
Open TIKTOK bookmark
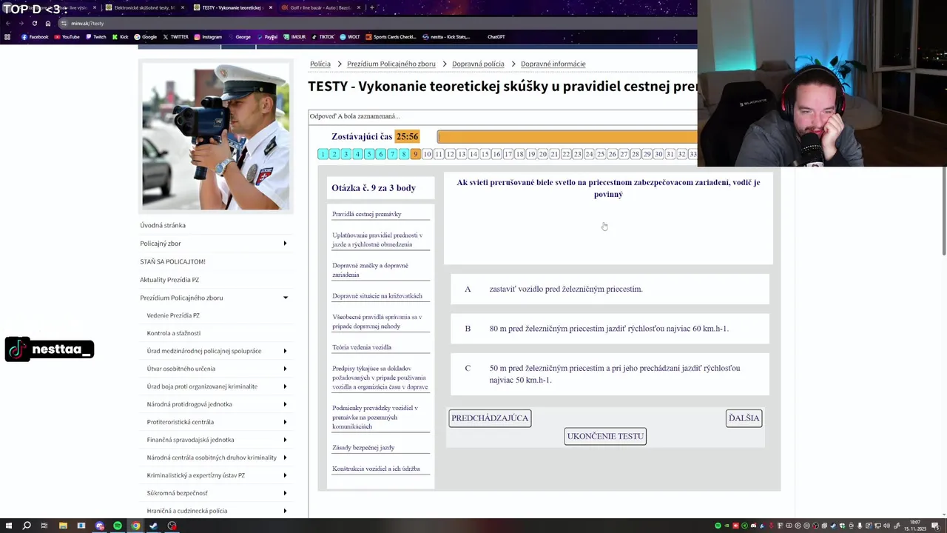323,37
